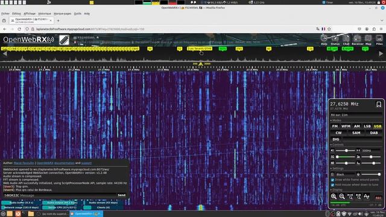The image size is (386, 217).
Task: Select DAB mode
Action: (374, 133)
